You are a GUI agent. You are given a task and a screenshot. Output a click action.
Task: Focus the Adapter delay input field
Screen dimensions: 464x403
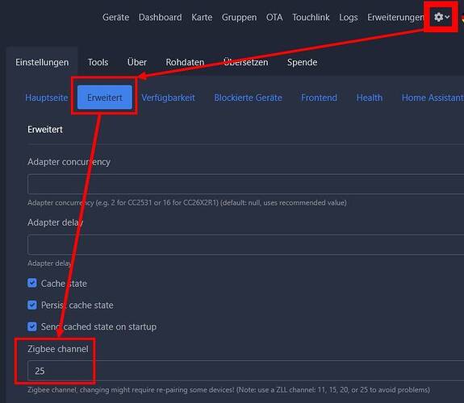245,244
